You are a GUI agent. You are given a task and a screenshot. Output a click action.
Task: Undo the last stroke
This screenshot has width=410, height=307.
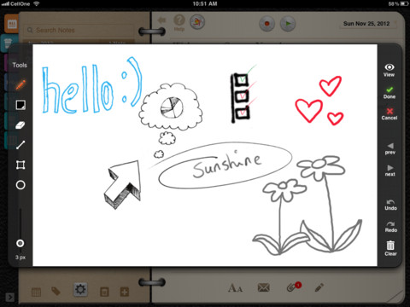tap(390, 205)
